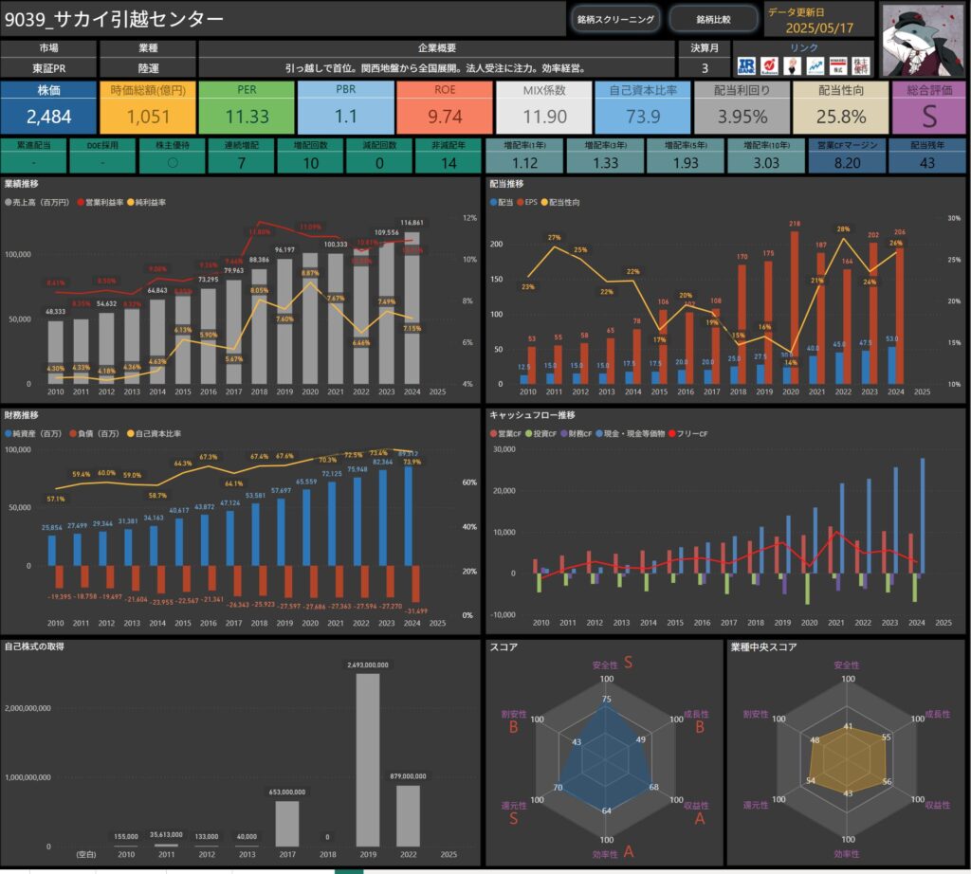The width and height of the screenshot is (971, 874).
Task: Select 自己資本比率 legend marker in 財務推移 chart
Action: tap(131, 433)
